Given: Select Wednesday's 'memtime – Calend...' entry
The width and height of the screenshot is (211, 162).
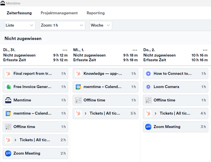Looking at the screenshot, I should click(106, 87).
